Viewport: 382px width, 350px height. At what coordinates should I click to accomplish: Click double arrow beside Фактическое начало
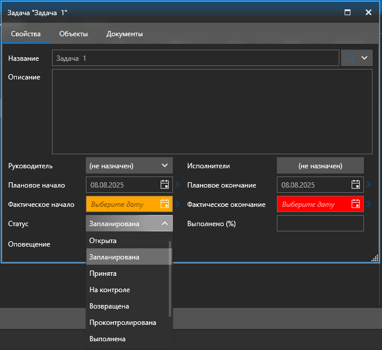[178, 204]
